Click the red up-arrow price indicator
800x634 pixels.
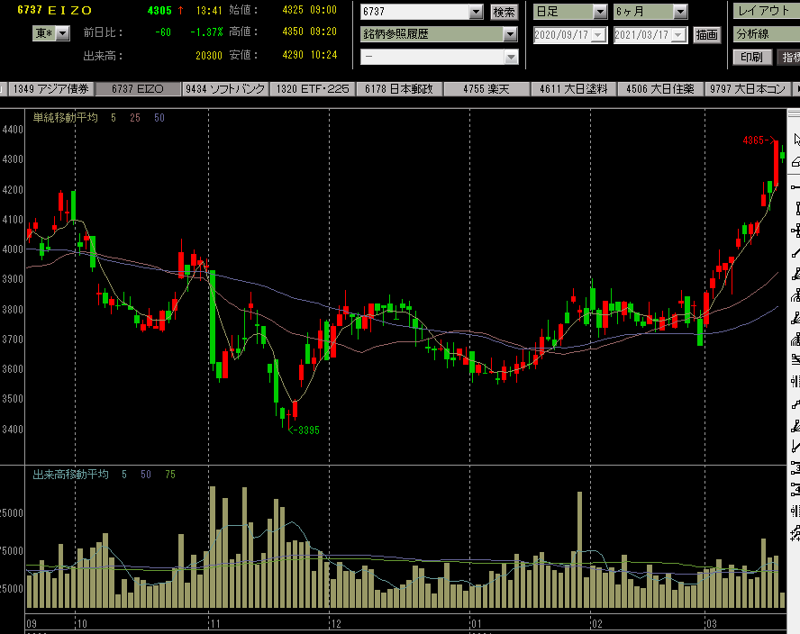(181, 11)
